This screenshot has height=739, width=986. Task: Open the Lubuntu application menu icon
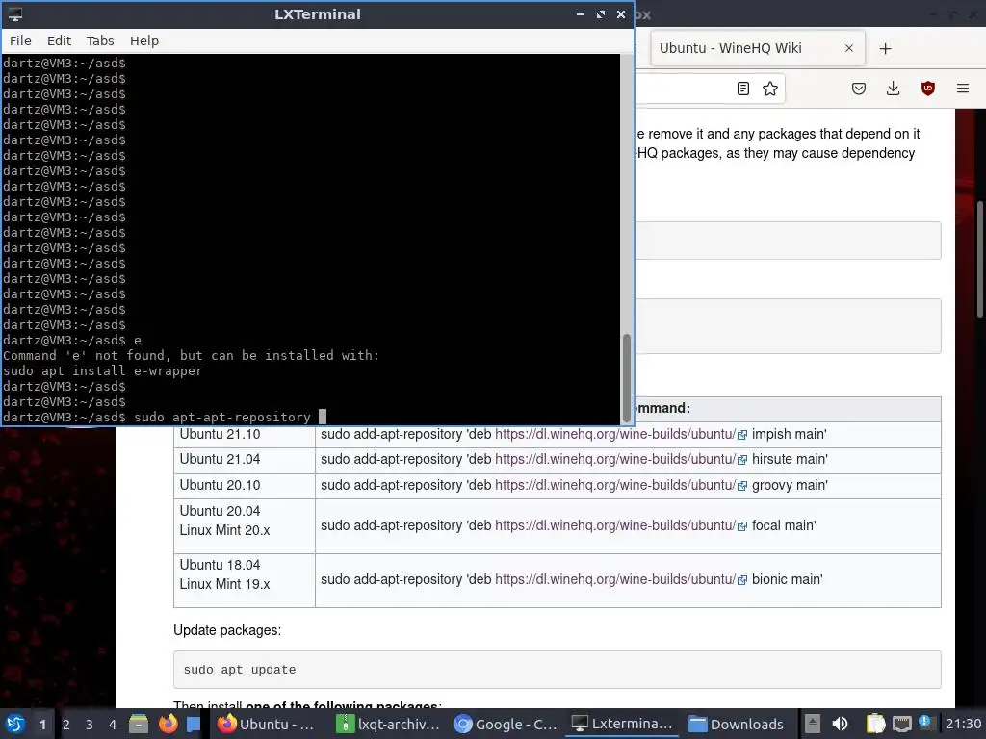tap(15, 724)
